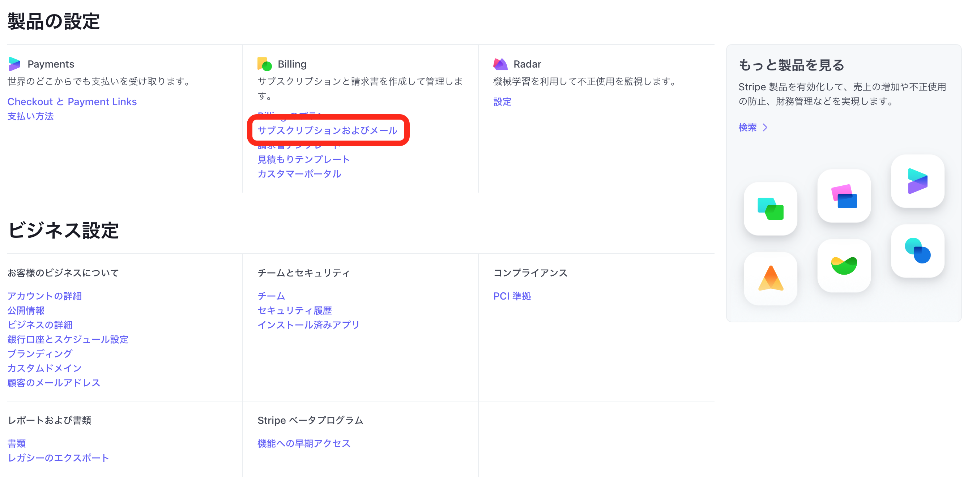This screenshot has width=972, height=477.
Task: Click the Radar section title
Action: [527, 64]
